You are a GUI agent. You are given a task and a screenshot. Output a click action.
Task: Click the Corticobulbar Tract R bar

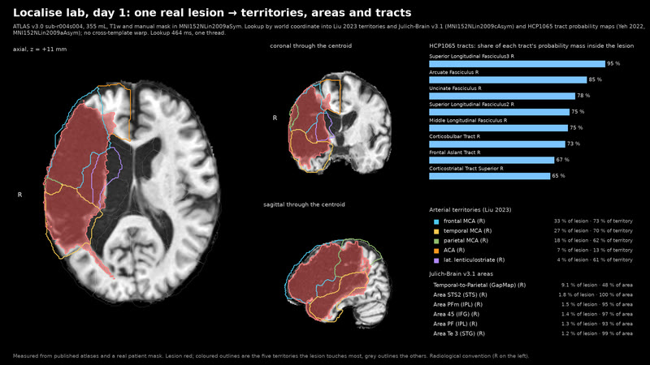(497, 144)
